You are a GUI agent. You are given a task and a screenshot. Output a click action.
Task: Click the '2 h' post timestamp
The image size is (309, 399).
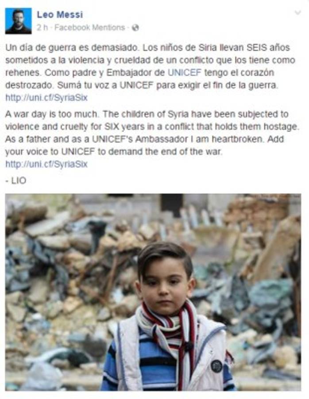(x=42, y=27)
